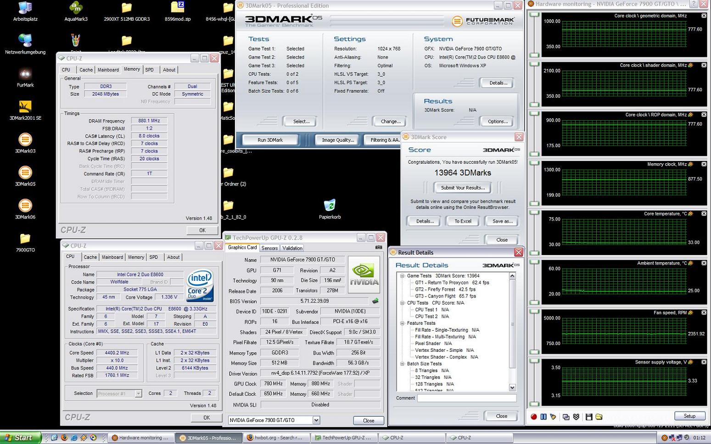Click GT2 - Firefly Forest result row
Image resolution: width=711 pixels, height=444 pixels.
click(445, 289)
